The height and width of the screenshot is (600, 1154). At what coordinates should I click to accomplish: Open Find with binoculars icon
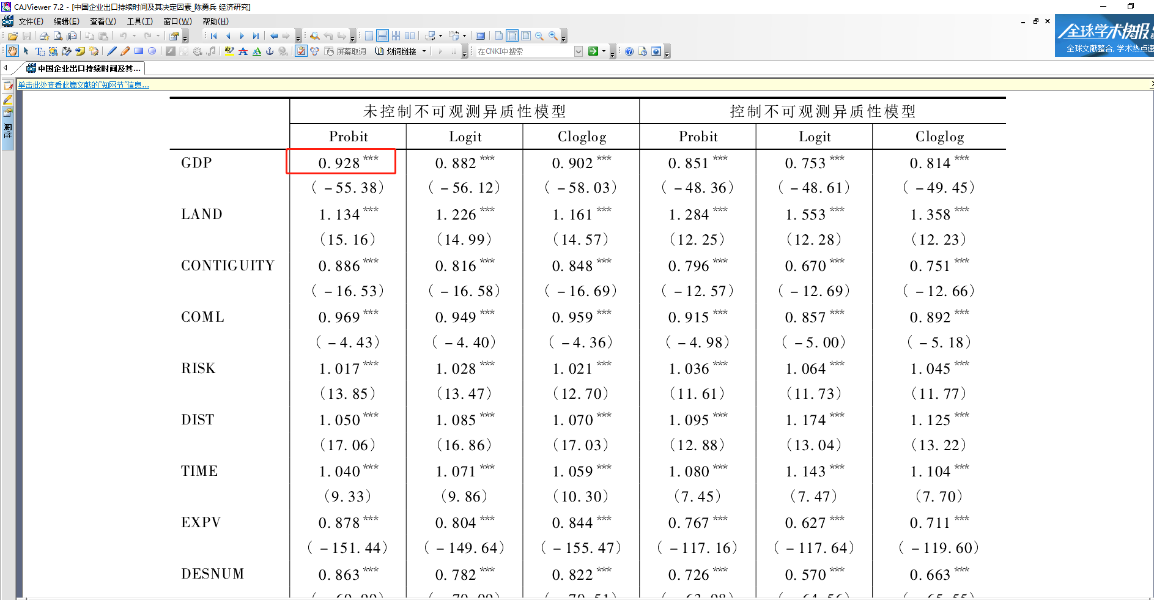tap(315, 36)
